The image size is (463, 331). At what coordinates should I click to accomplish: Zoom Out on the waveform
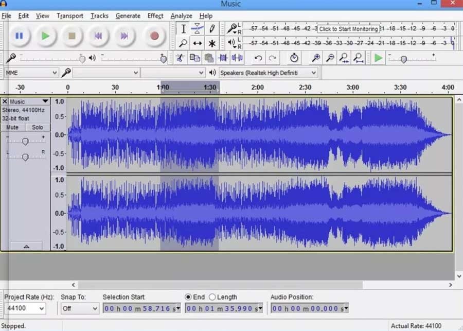330,58
